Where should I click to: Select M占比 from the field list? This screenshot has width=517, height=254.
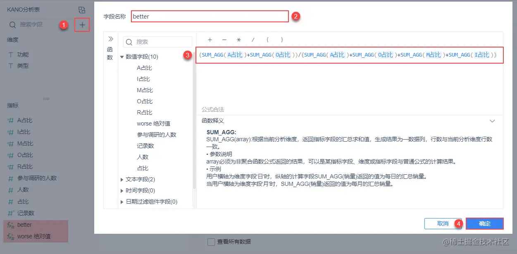(x=144, y=90)
